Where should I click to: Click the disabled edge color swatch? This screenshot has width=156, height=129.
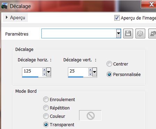pyautogui.click(x=90, y=115)
